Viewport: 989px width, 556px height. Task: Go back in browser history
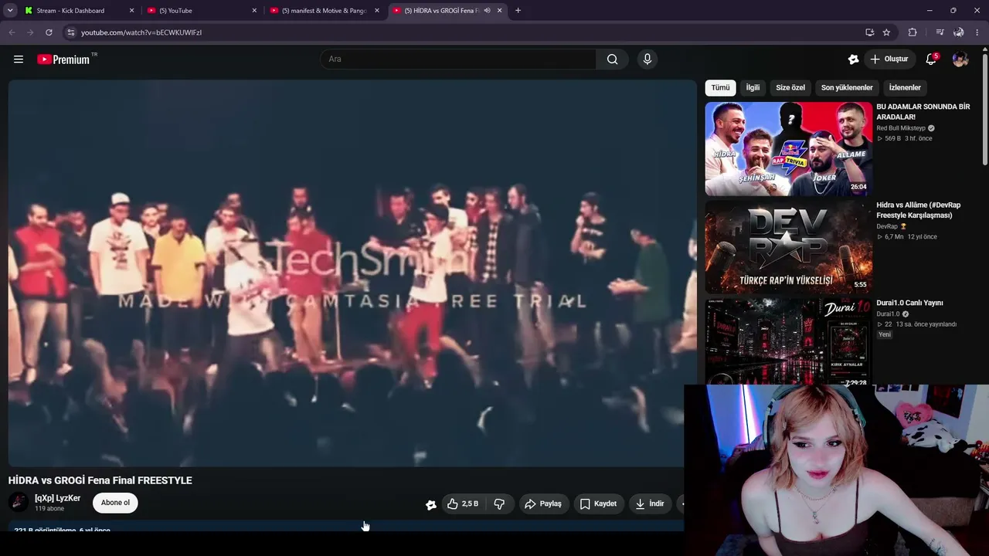(x=12, y=32)
